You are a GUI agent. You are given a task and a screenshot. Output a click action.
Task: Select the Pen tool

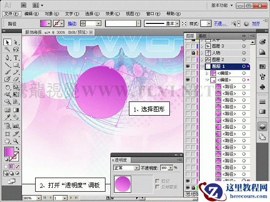coord(7,57)
